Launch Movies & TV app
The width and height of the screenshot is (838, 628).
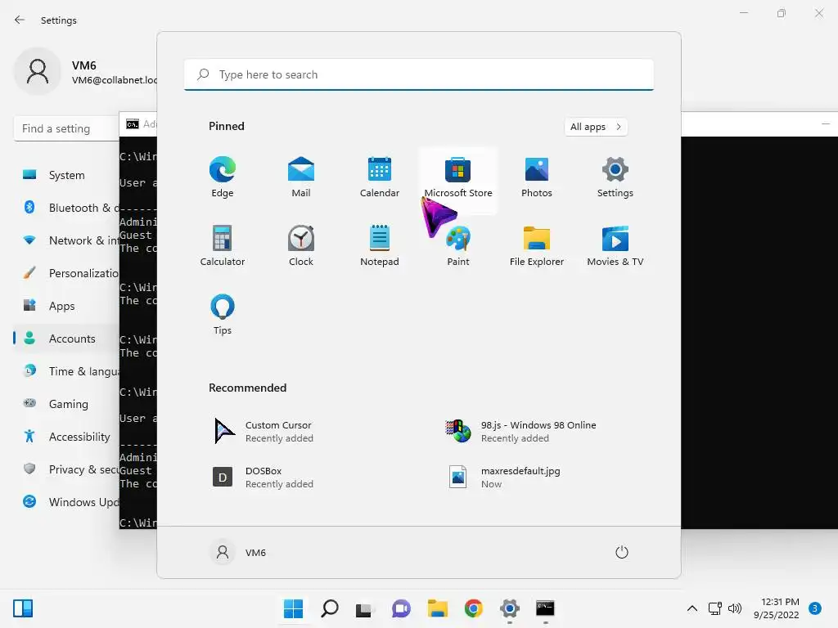[x=615, y=246]
